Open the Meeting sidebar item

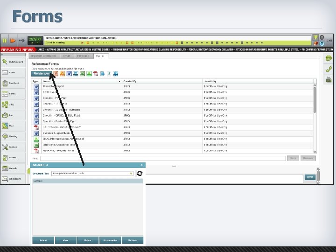coord(13,136)
